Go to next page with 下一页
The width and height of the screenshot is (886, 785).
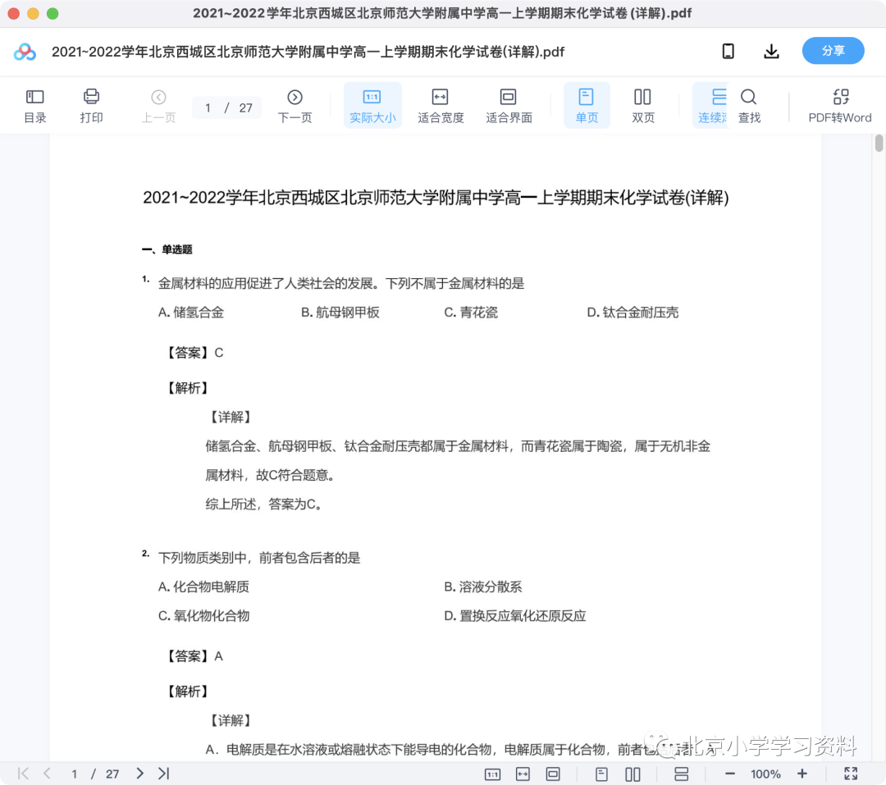click(295, 106)
